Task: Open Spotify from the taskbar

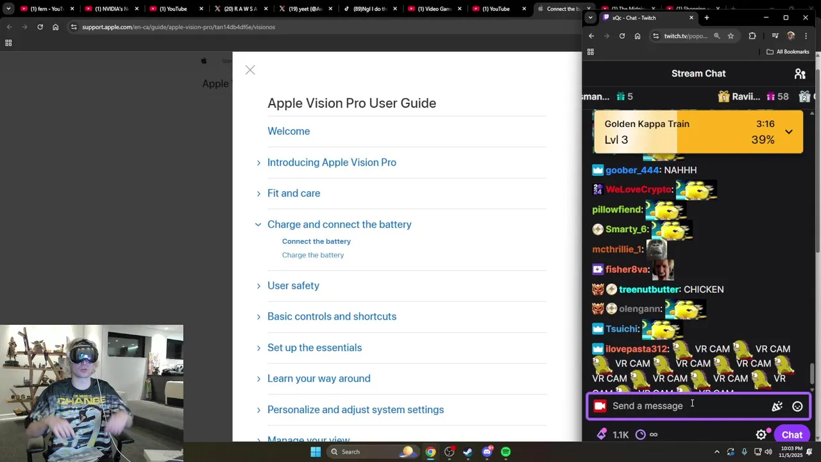Action: [x=505, y=452]
